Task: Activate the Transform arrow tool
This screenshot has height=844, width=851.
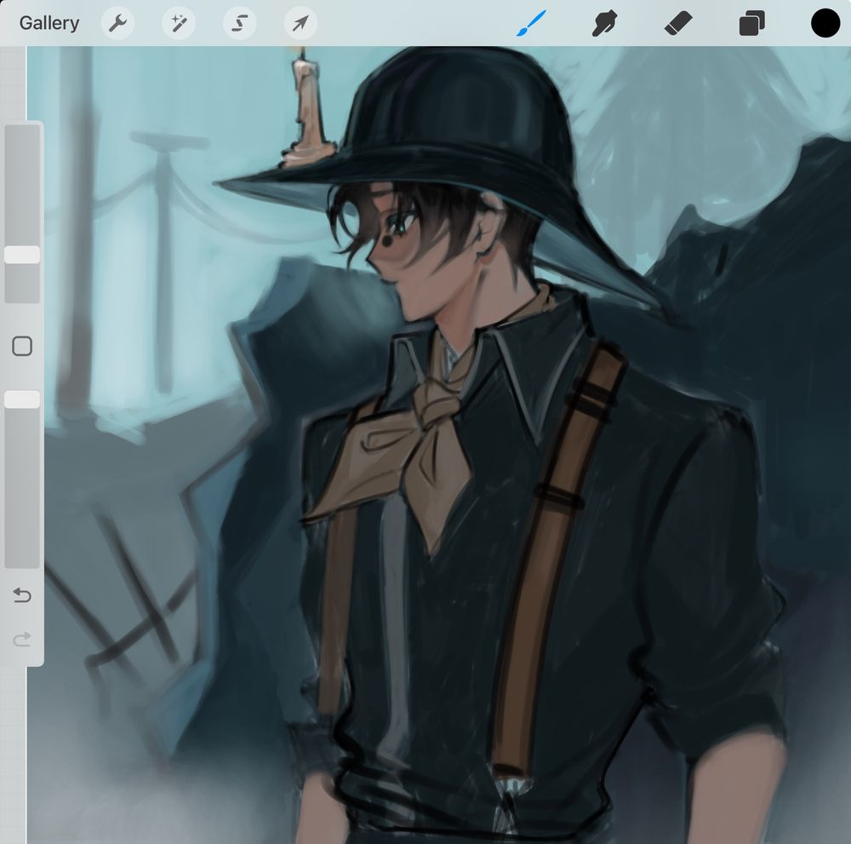Action: click(300, 23)
